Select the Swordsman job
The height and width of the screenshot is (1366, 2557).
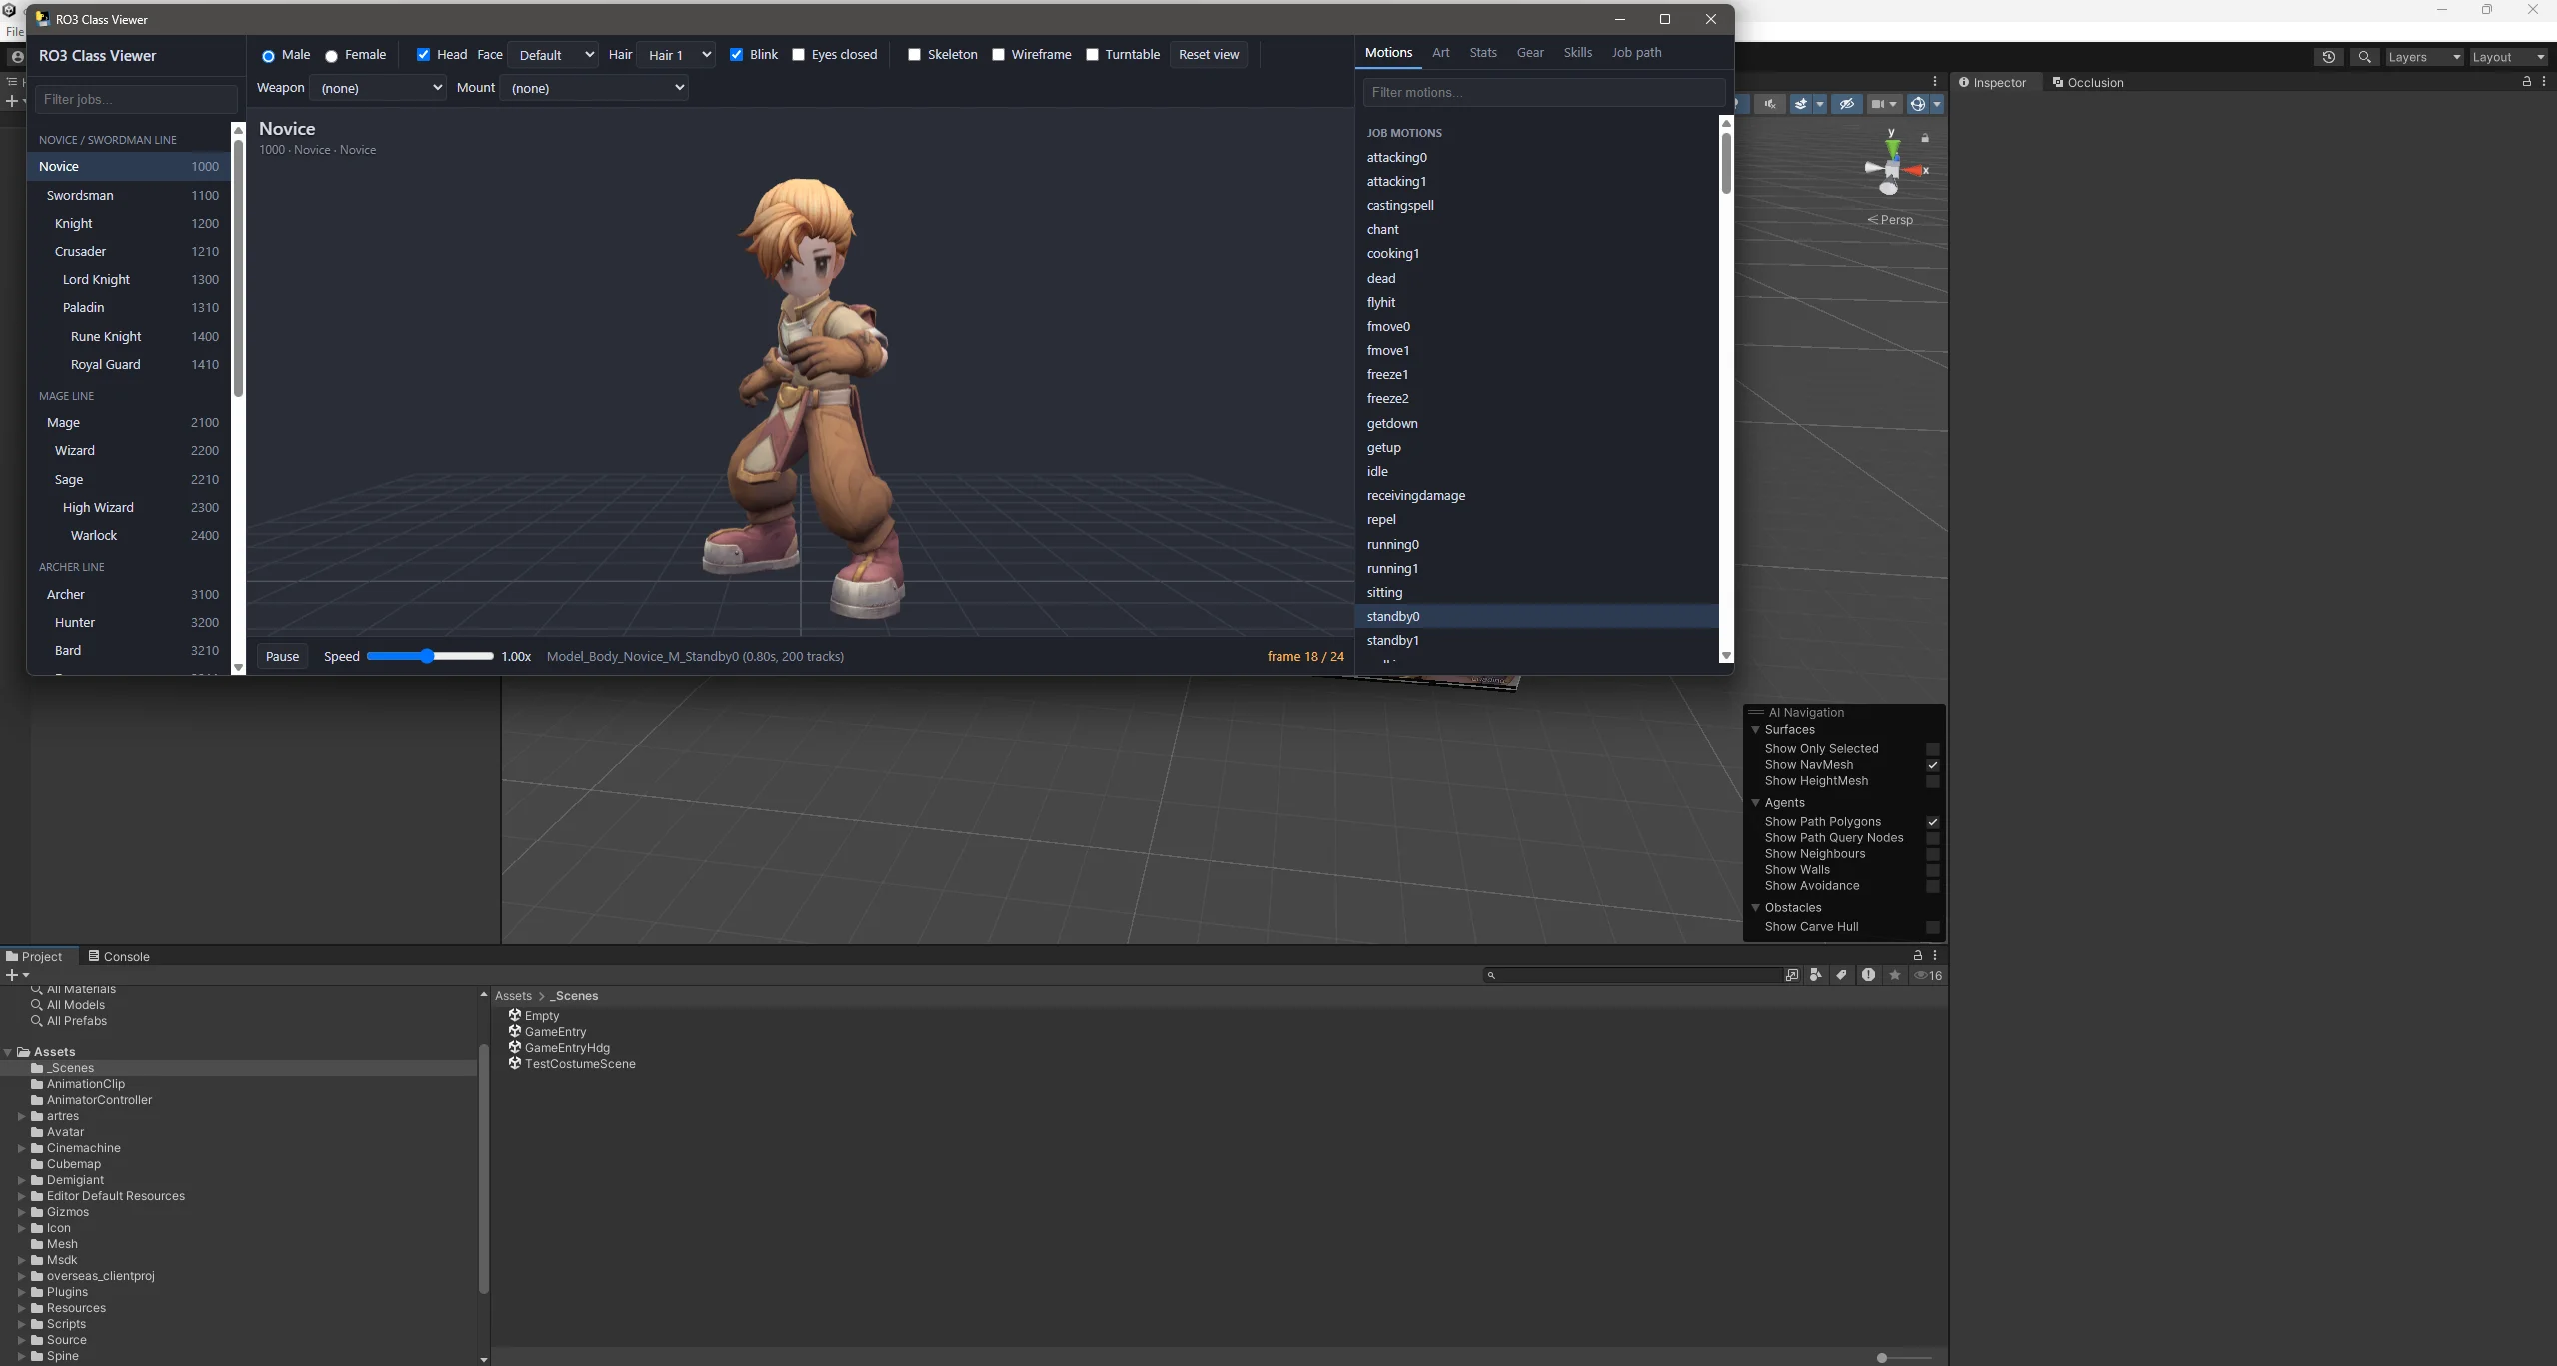pyautogui.click(x=129, y=195)
